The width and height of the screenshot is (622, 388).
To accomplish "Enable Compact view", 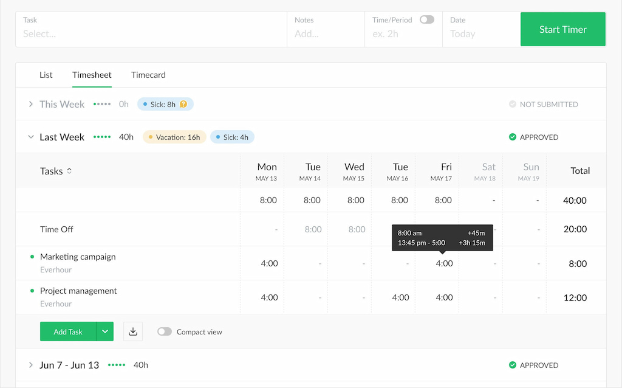I will (163, 331).
